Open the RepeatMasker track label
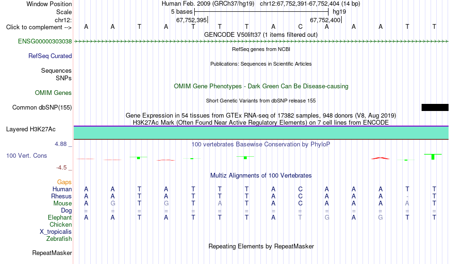The width and height of the screenshot is (449, 264). [x=52, y=253]
